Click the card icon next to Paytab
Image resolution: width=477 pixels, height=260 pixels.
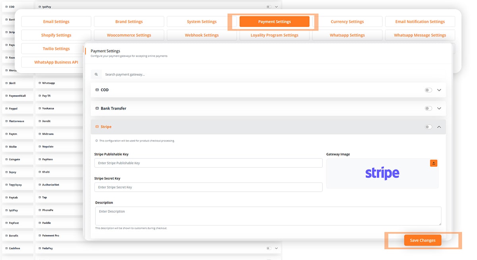[x=6, y=197]
